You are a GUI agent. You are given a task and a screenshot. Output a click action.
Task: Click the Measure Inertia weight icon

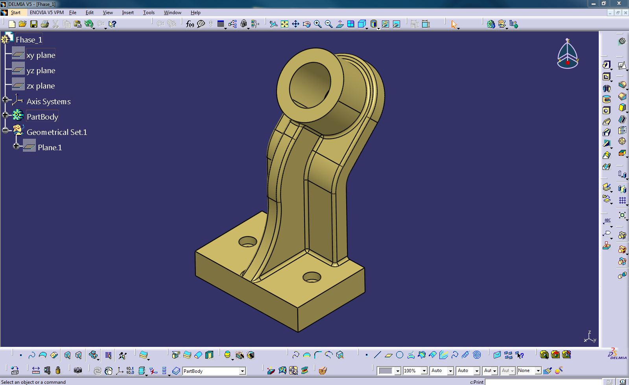58,370
